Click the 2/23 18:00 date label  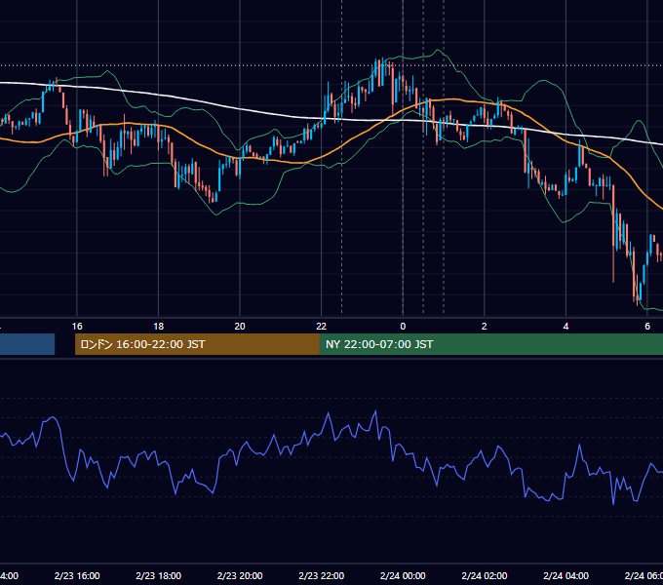(159, 575)
